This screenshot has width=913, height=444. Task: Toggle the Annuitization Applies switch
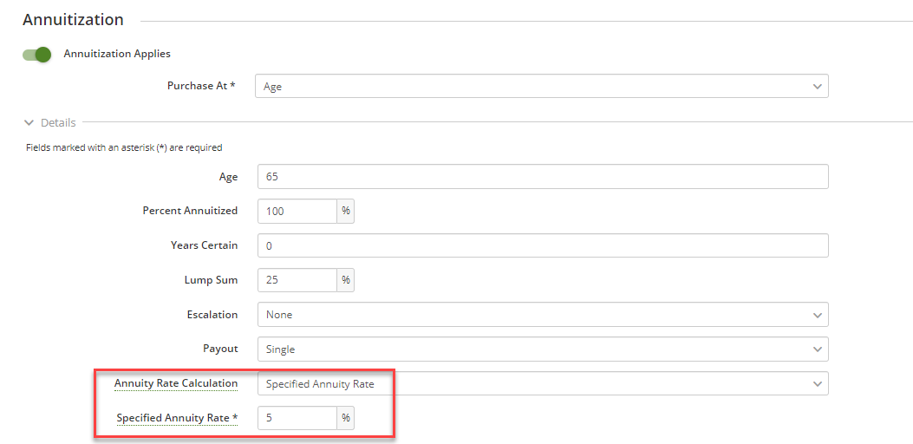point(37,55)
